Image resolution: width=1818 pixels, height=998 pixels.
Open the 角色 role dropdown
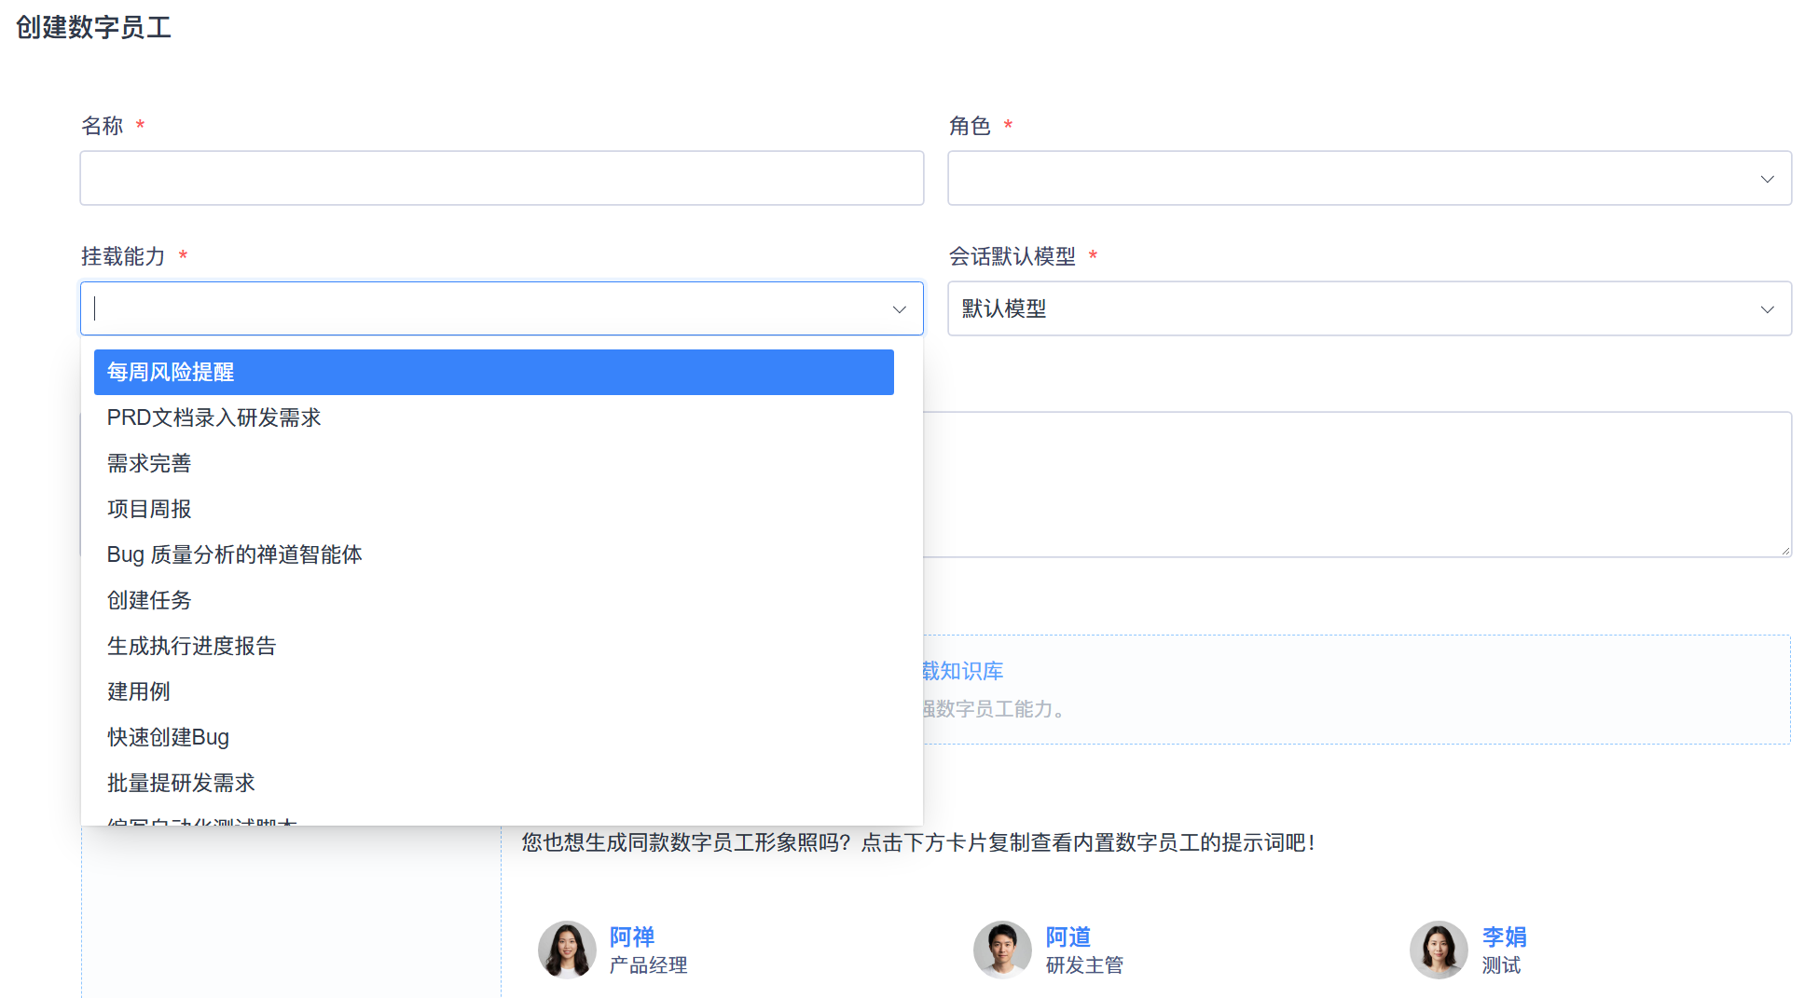tap(1370, 178)
